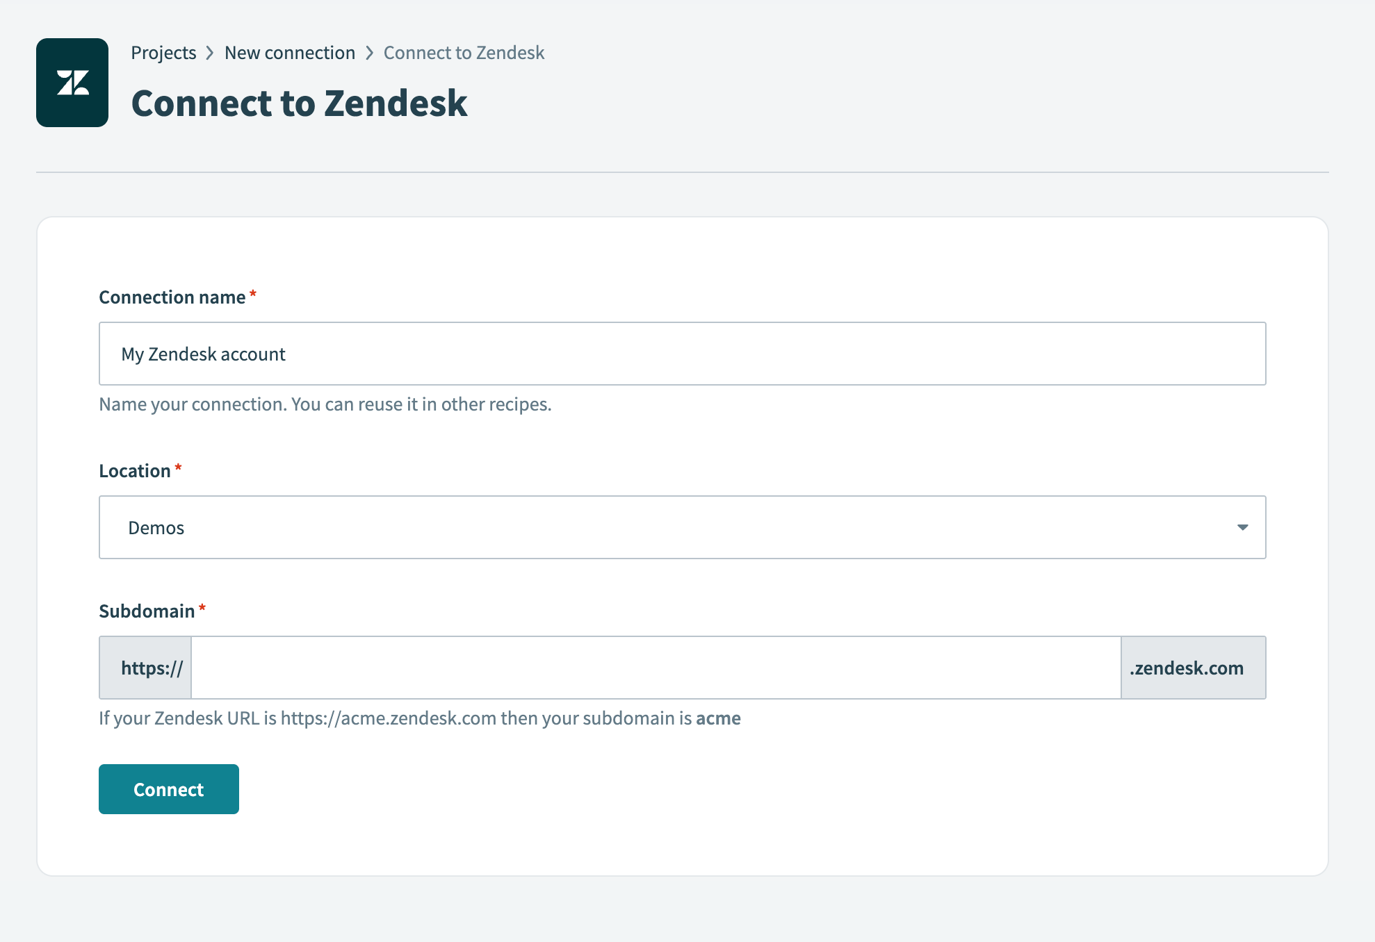The image size is (1375, 942).
Task: Select the Demos value in Location
Action: (156, 527)
